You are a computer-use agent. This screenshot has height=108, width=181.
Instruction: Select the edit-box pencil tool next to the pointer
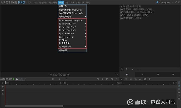(x=126, y=79)
